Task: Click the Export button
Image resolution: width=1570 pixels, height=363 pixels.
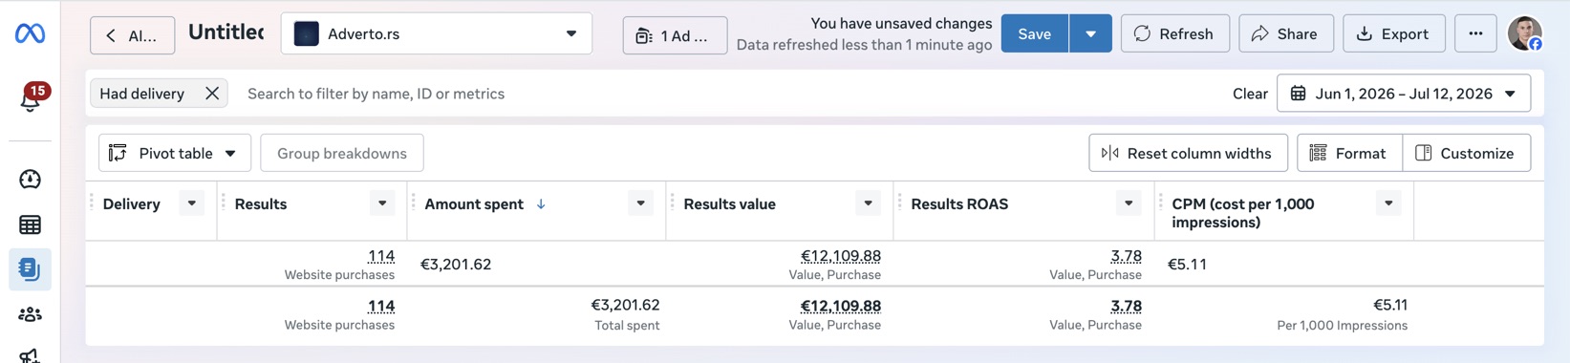Action: click(x=1393, y=33)
